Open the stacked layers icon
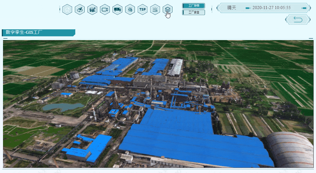 pos(168,9)
